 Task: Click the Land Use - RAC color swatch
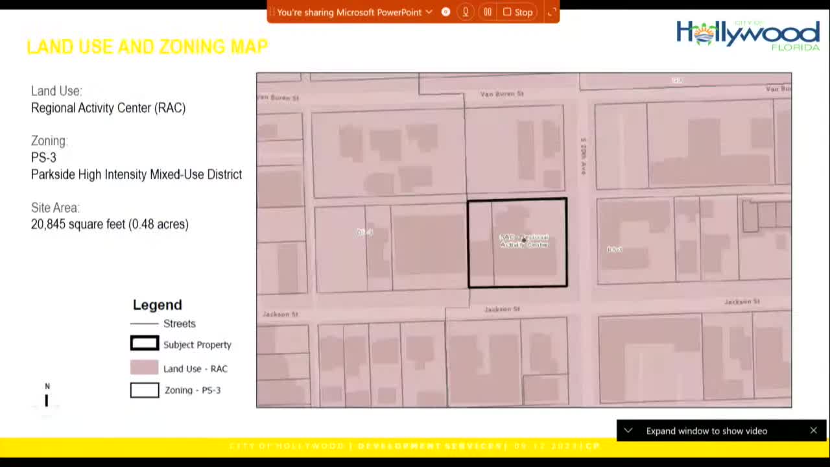(144, 367)
